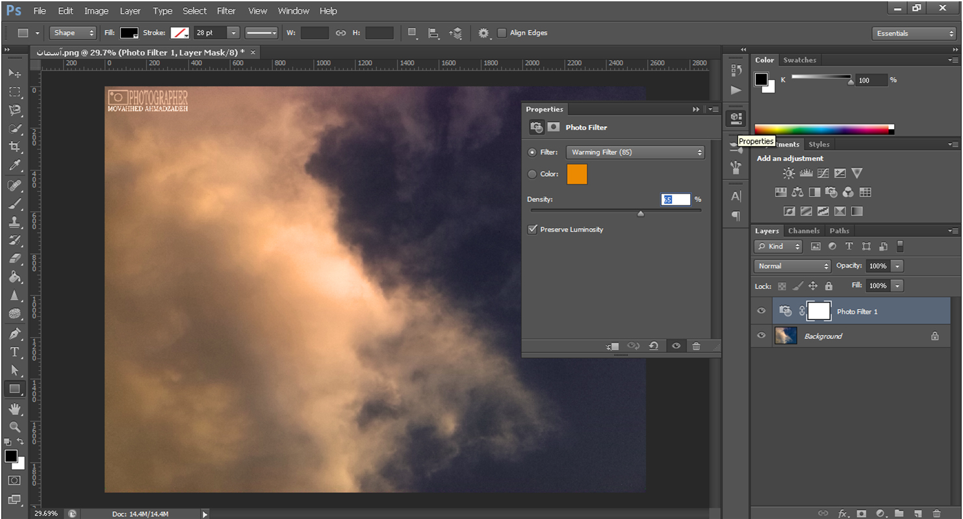Viewport: 963px width, 519px height.
Task: Select the Eyedropper tool
Action: tap(14, 166)
